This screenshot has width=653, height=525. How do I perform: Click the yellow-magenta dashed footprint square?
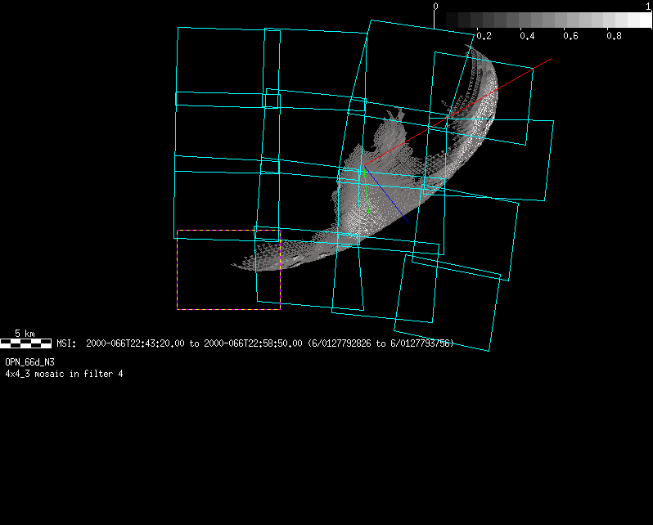click(228, 269)
